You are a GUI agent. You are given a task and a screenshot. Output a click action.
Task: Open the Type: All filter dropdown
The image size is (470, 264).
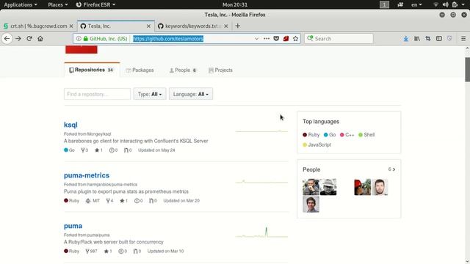click(150, 94)
